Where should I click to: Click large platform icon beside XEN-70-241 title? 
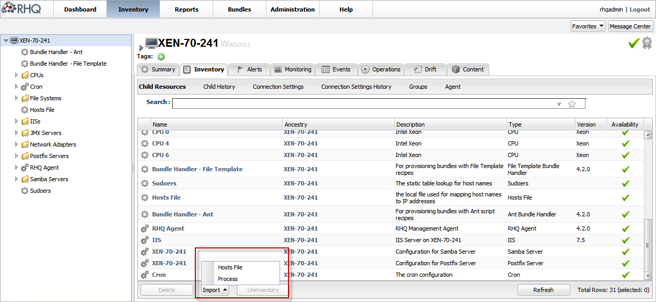(x=152, y=44)
